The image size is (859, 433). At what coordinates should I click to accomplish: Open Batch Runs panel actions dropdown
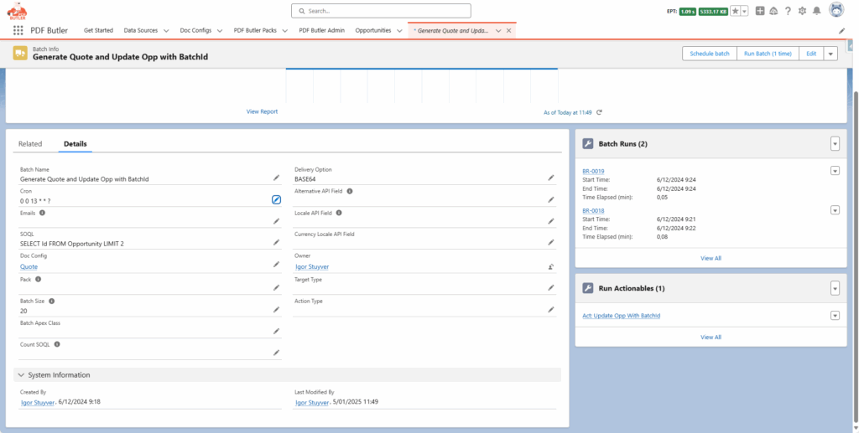835,144
